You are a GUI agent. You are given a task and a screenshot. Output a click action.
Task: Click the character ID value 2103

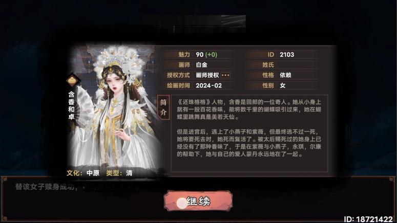tap(287, 55)
